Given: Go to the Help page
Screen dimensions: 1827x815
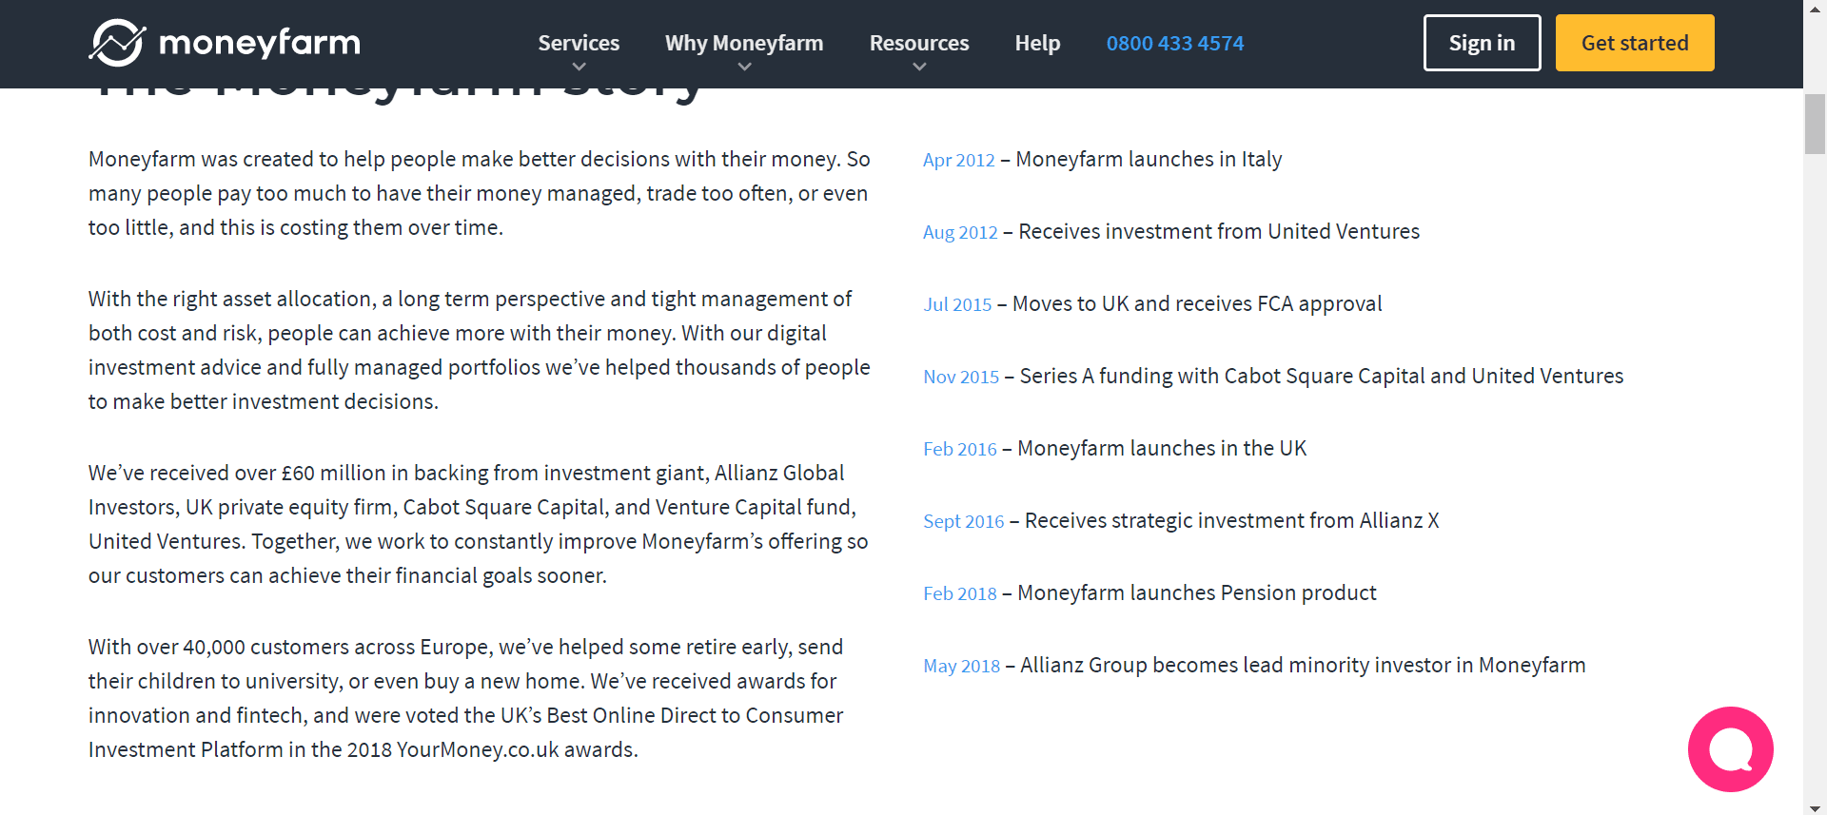Looking at the screenshot, I should pos(1037,43).
